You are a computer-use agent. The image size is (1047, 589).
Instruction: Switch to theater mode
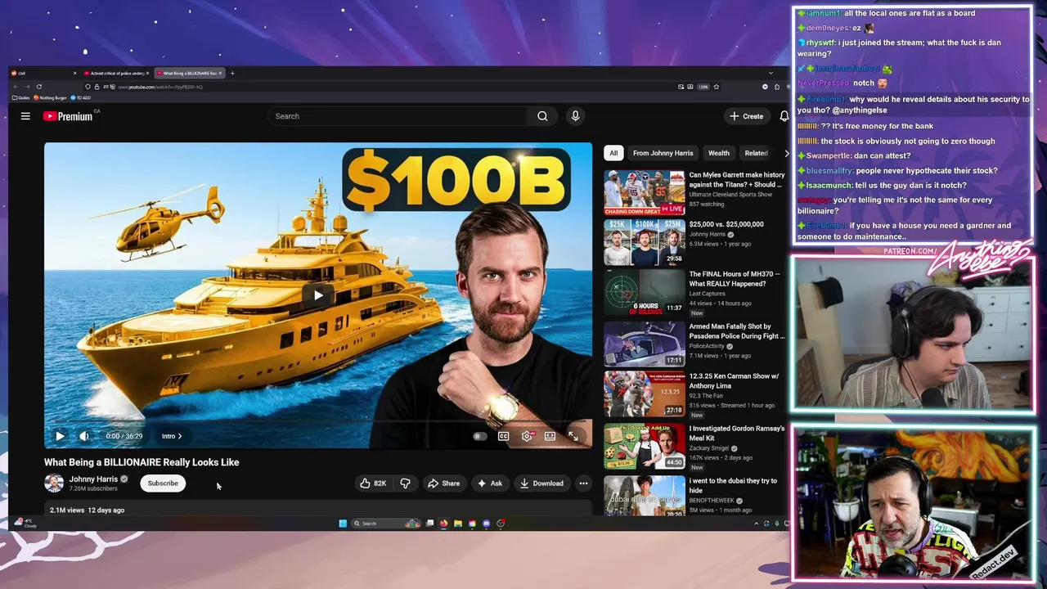tap(550, 436)
